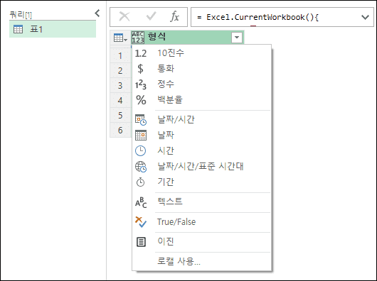Screen dimensions: 377x281
Task: Select the 10진수 decimal number type
Action: (x=201, y=53)
